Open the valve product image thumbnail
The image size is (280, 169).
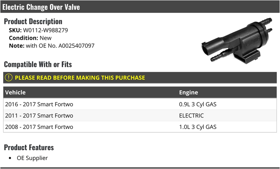(237, 41)
